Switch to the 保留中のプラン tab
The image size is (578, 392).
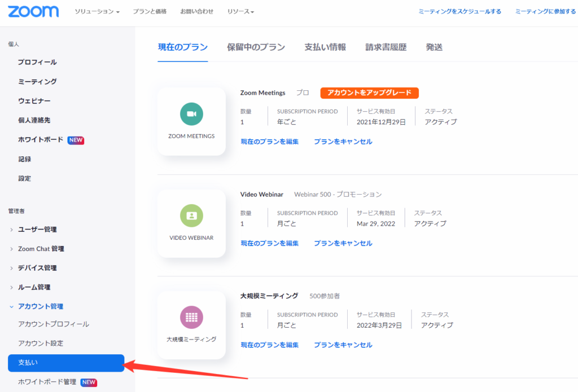click(256, 47)
